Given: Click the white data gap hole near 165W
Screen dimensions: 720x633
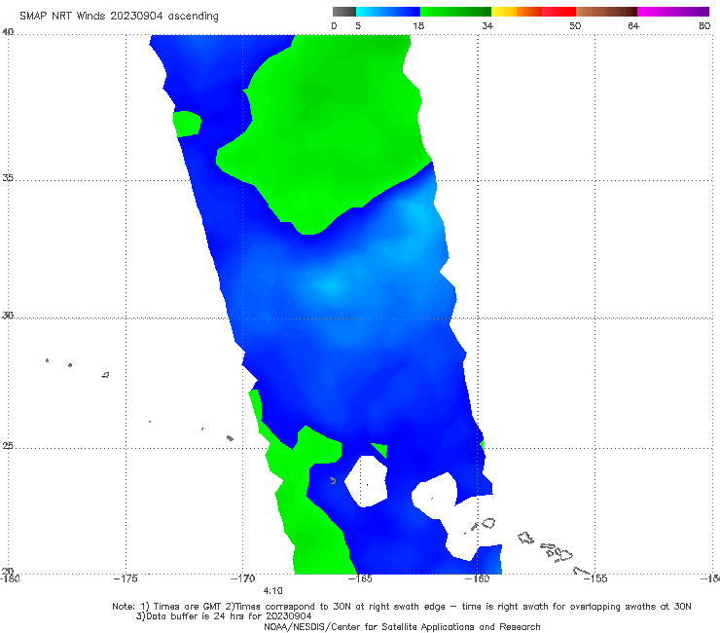Looking at the screenshot, I should (x=367, y=481).
